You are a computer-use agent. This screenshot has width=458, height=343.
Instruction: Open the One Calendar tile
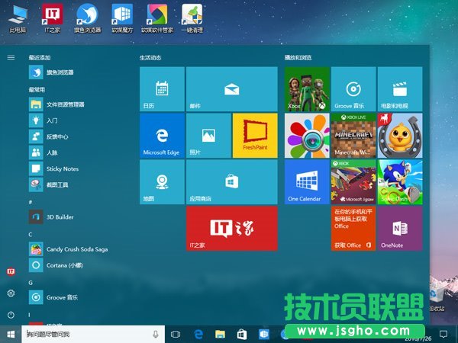[307, 181]
